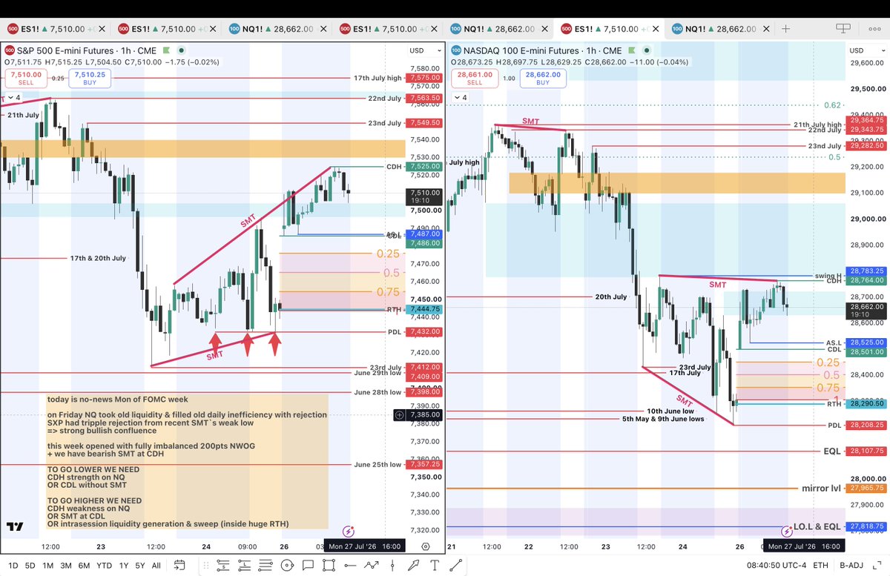Click the CDH 7,525.00 price label on ES
The width and height of the screenshot is (890, 576).
[426, 167]
